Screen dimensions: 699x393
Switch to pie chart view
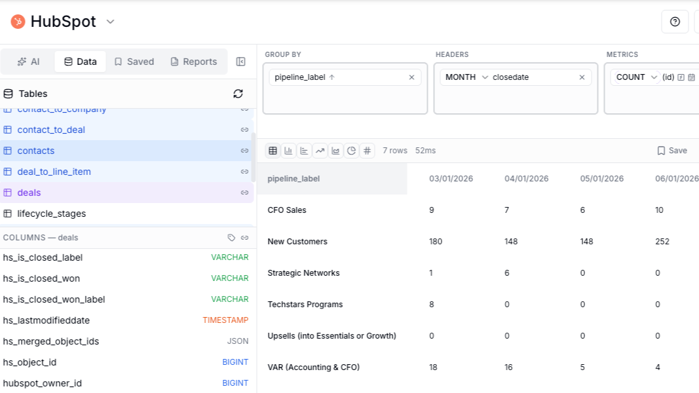[351, 151]
